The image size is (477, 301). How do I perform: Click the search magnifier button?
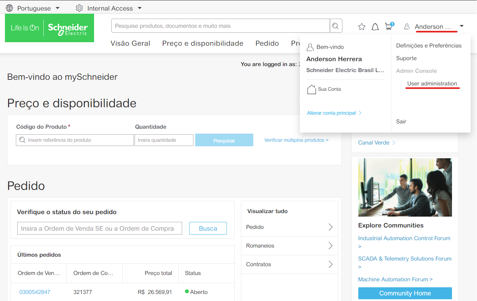pos(335,26)
